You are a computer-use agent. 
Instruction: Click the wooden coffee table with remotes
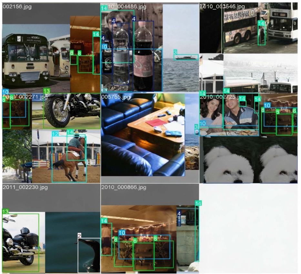click(x=155, y=129)
